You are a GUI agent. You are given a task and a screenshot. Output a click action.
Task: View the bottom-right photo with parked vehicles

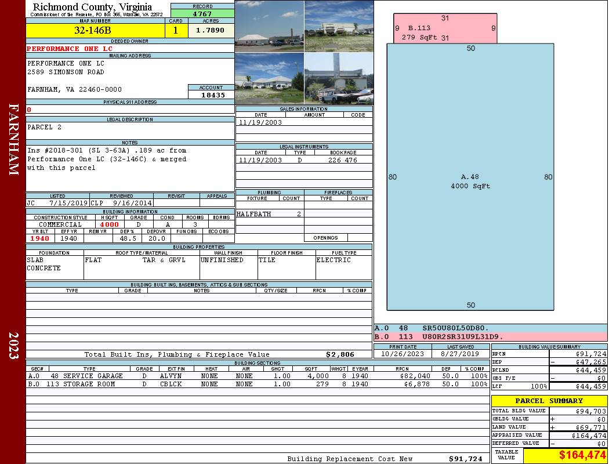pos(339,79)
